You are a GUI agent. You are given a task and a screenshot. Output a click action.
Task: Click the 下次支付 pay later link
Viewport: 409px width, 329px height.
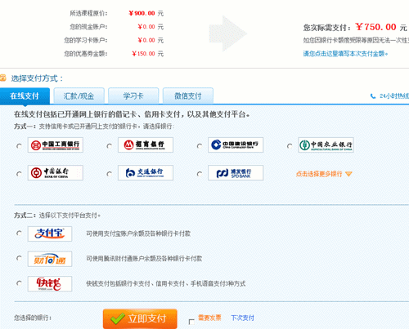tap(242, 318)
